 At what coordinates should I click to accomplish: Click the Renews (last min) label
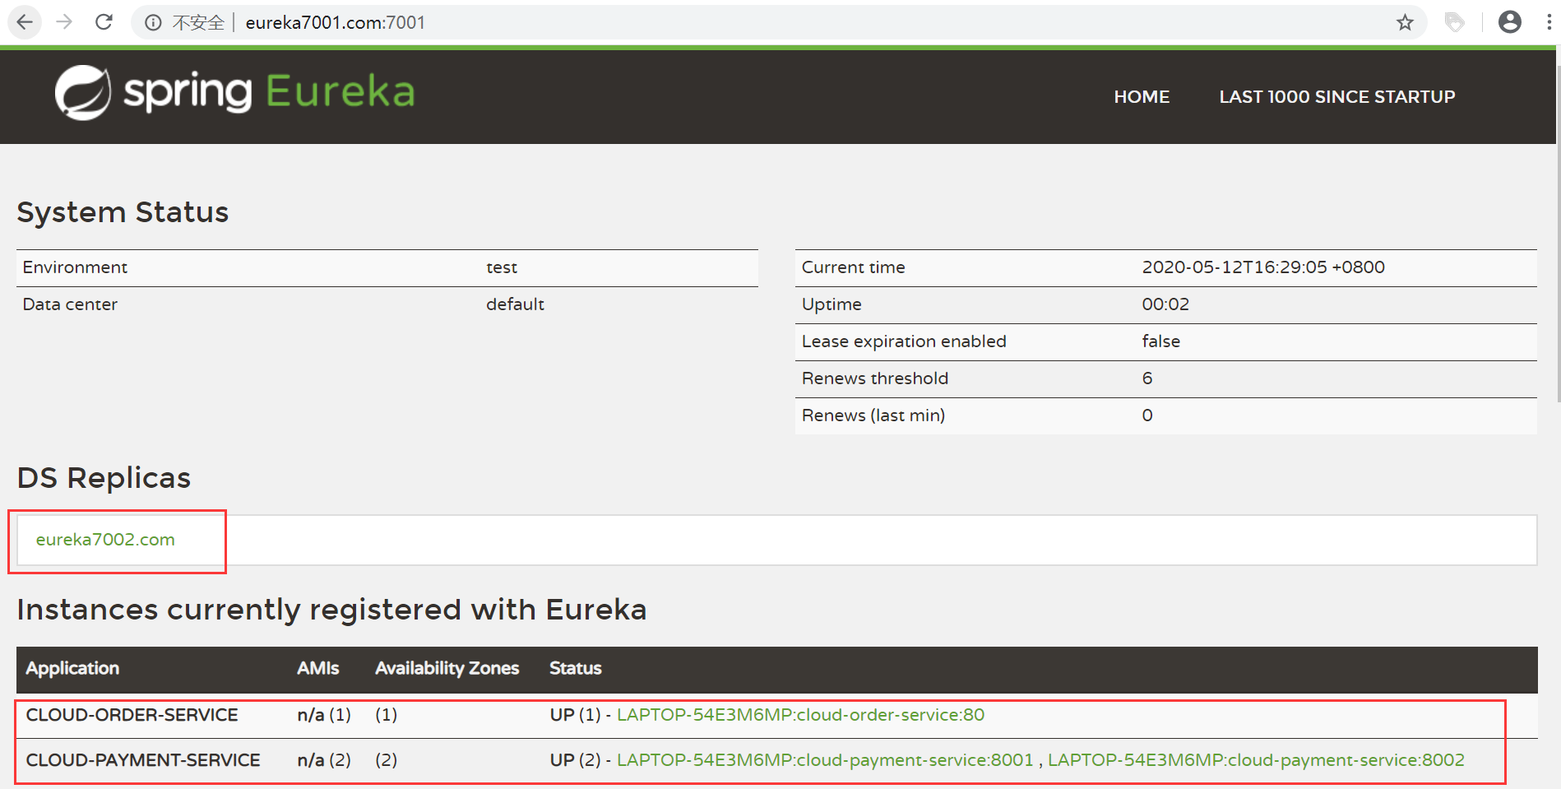click(x=873, y=415)
